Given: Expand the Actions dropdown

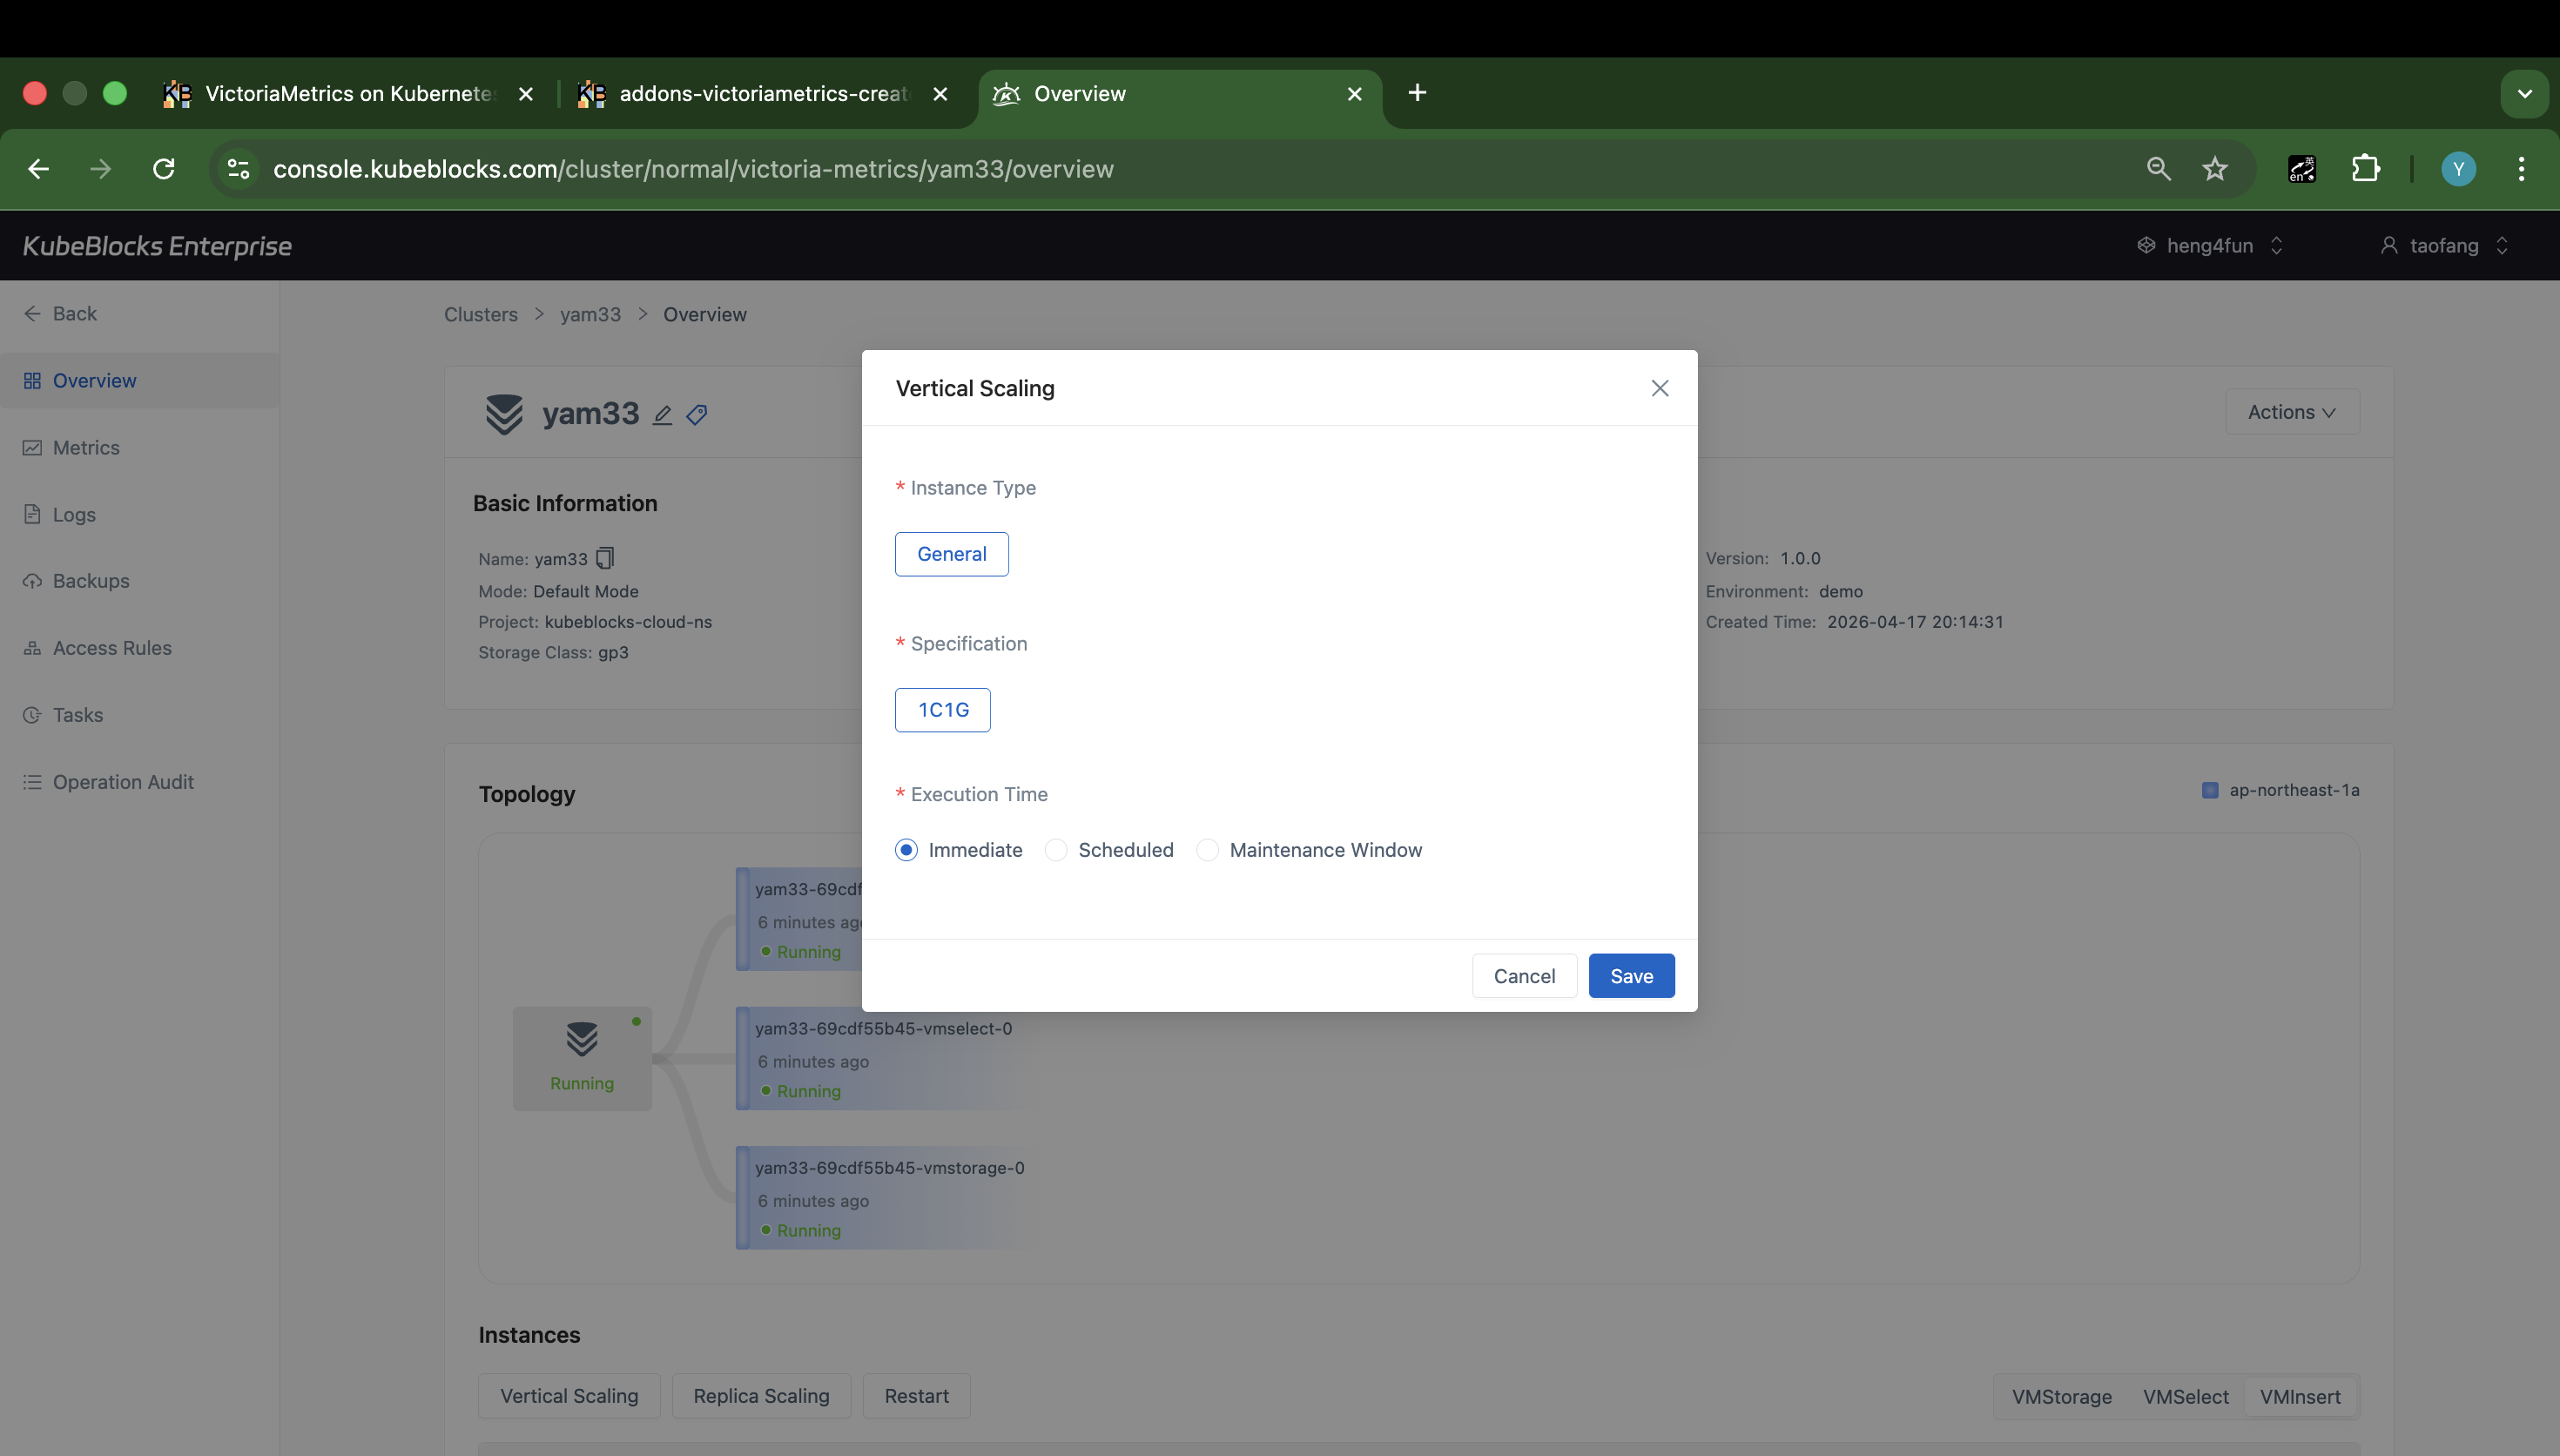Looking at the screenshot, I should click(2292, 412).
